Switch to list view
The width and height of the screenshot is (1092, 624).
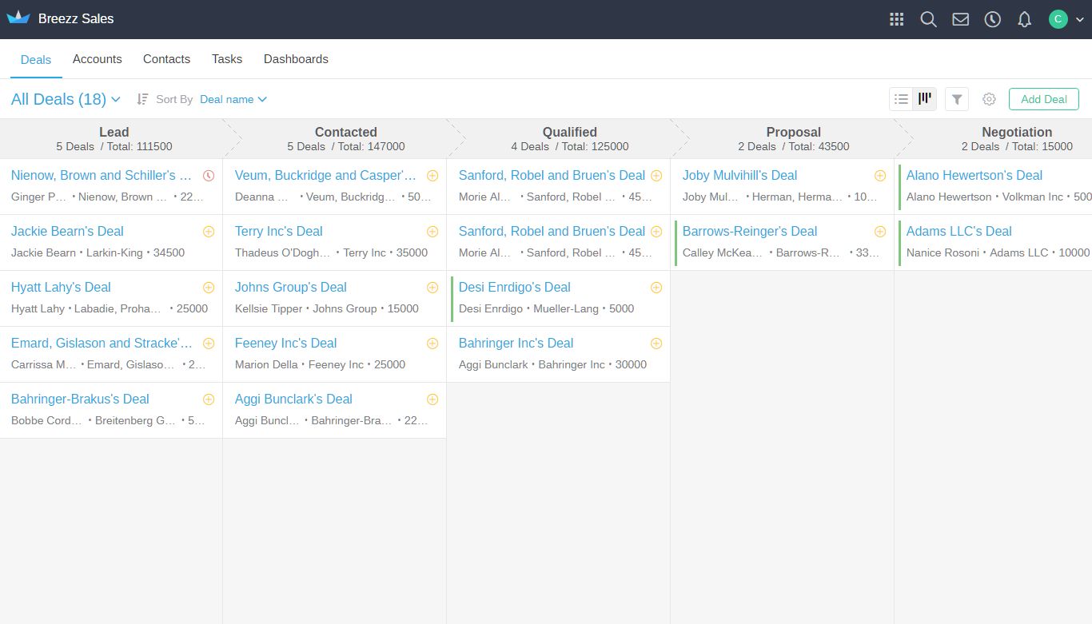(x=901, y=99)
